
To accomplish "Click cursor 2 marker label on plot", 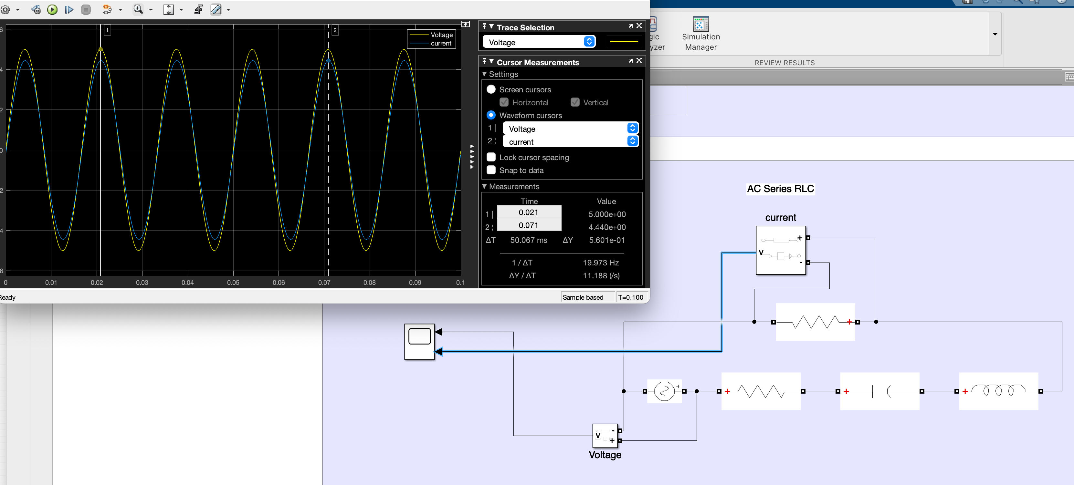I will [x=335, y=30].
